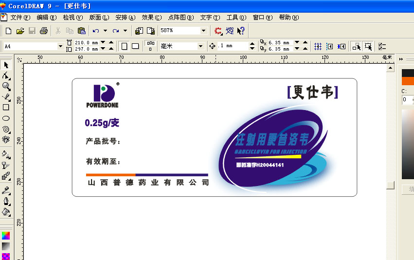The width and height of the screenshot is (414, 260).
Task: Select the Text tool
Action: click(6, 140)
